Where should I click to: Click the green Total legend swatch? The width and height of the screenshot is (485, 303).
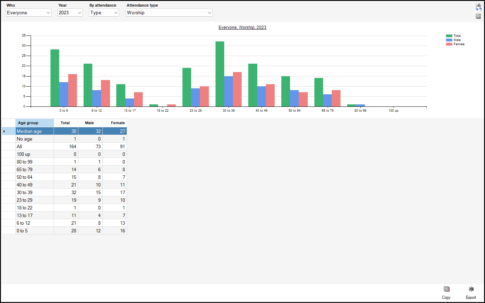coord(449,36)
